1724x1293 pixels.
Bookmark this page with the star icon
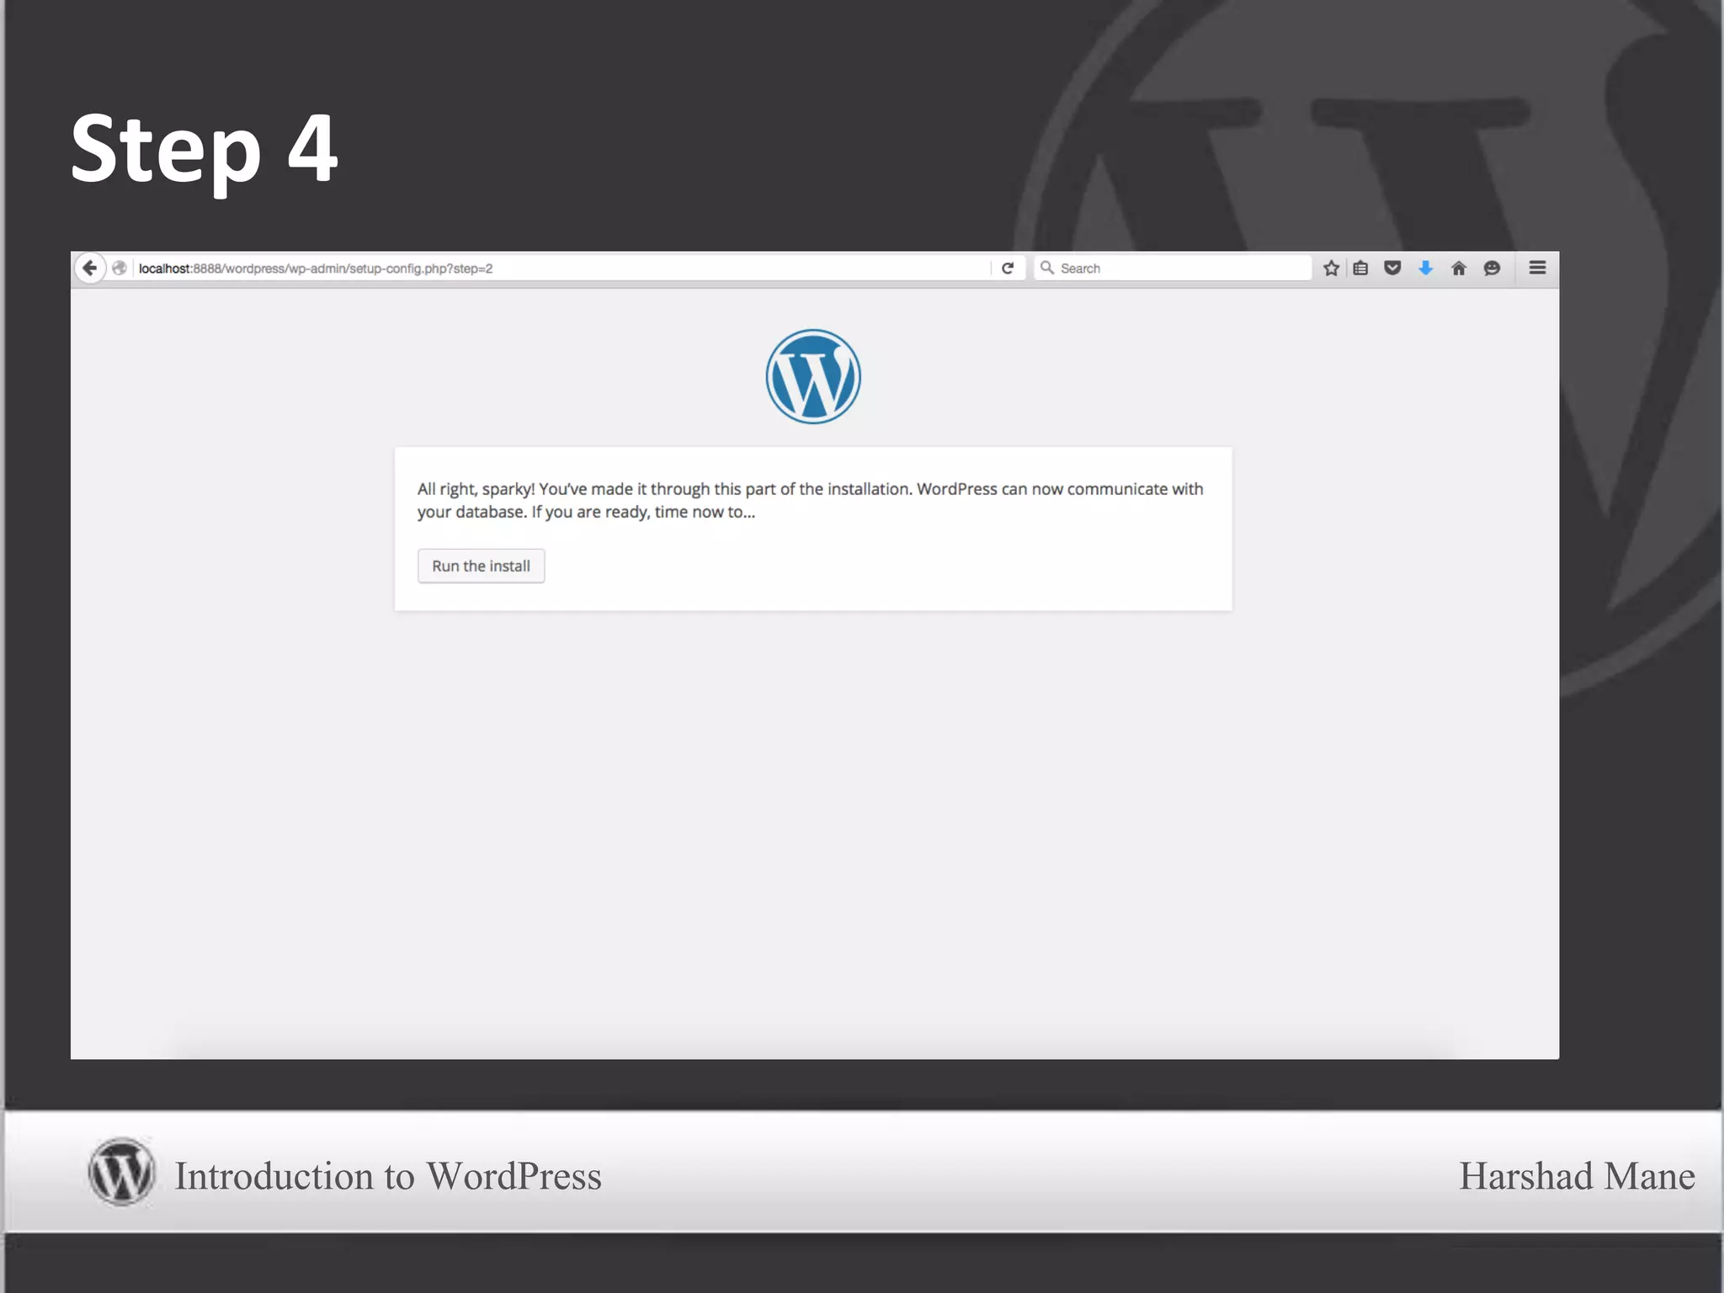[1331, 268]
